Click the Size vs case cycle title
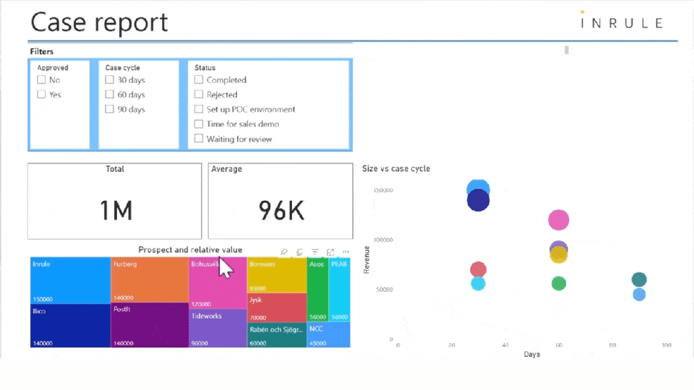This screenshot has height=390, width=694. coord(396,168)
